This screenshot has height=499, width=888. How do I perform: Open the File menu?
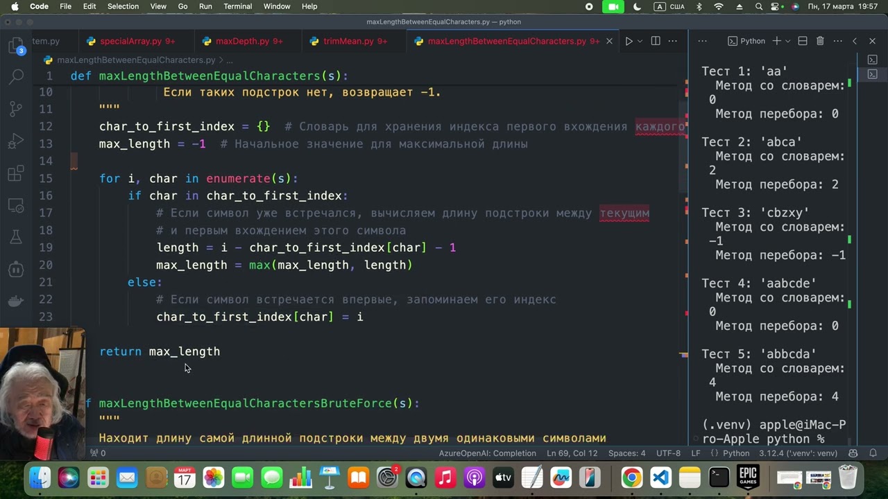tap(66, 6)
